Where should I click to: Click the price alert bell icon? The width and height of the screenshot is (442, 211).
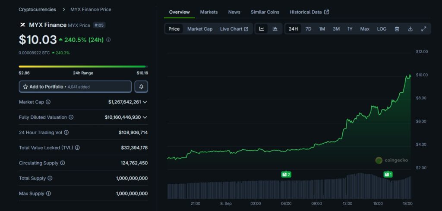point(141,87)
